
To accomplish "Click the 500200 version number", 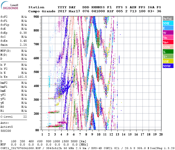I will click(x=6, y=131).
